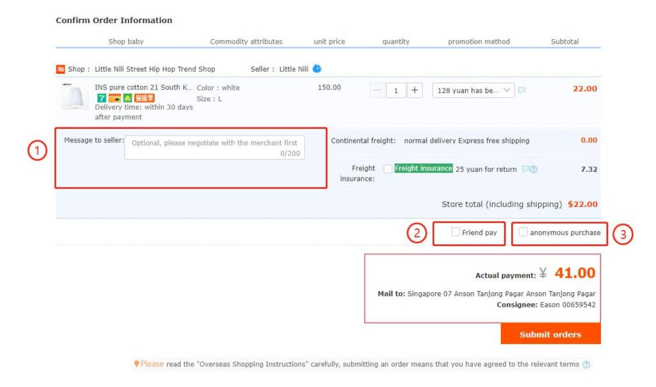Click the 0.00 continental freight cost
The height and width of the screenshot is (387, 656).
(589, 140)
